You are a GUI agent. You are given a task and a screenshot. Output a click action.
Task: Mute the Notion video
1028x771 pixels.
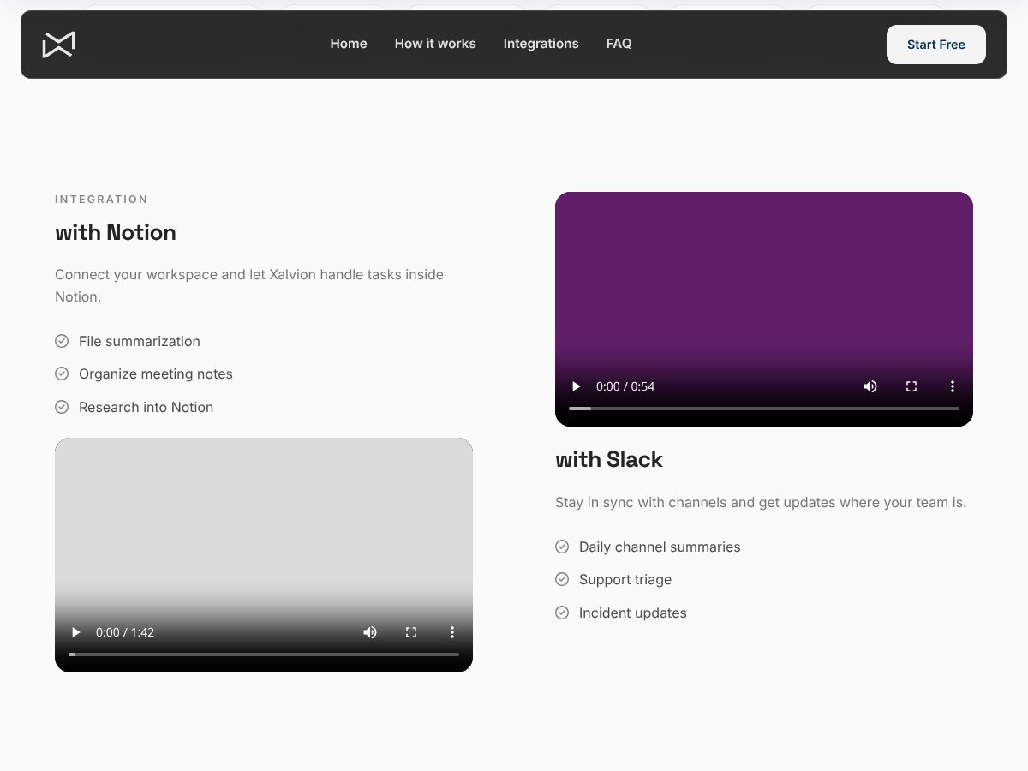coord(370,632)
